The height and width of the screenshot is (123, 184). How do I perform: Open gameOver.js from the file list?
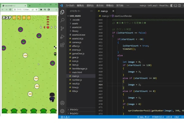tap(77, 54)
